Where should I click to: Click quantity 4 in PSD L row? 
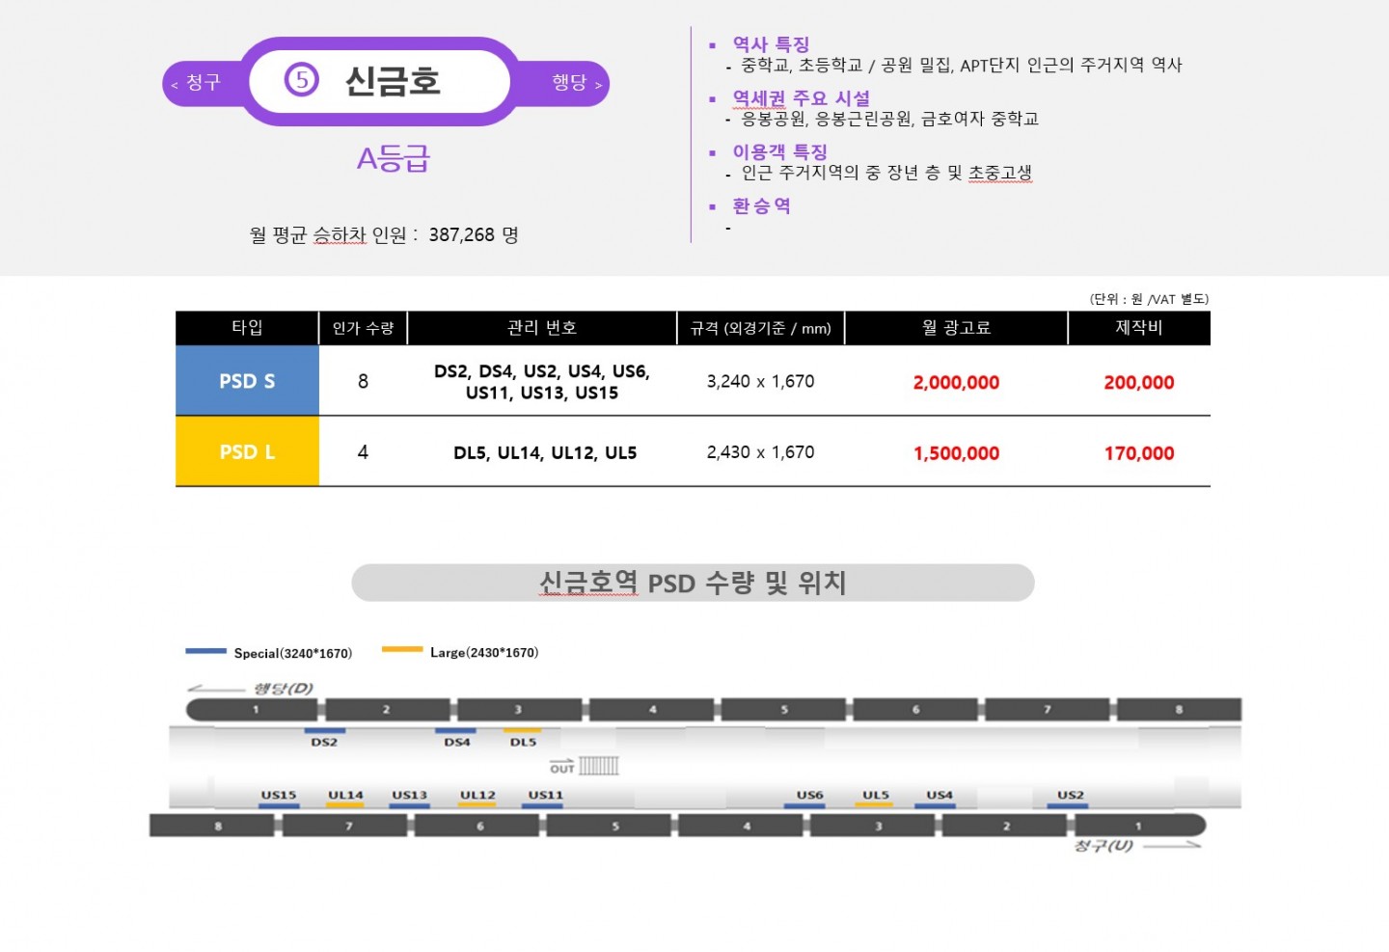coord(363,451)
